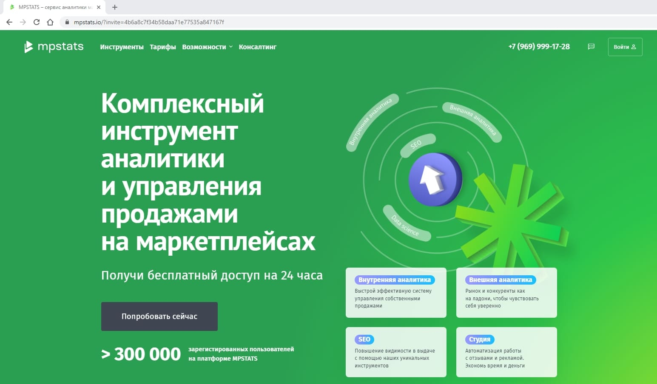
Task: Click the browser forward arrow
Action: coord(23,22)
